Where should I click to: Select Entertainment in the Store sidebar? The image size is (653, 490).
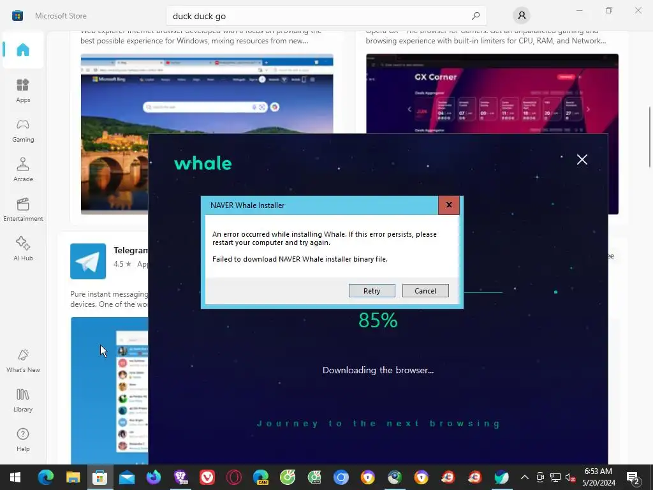pos(23,209)
